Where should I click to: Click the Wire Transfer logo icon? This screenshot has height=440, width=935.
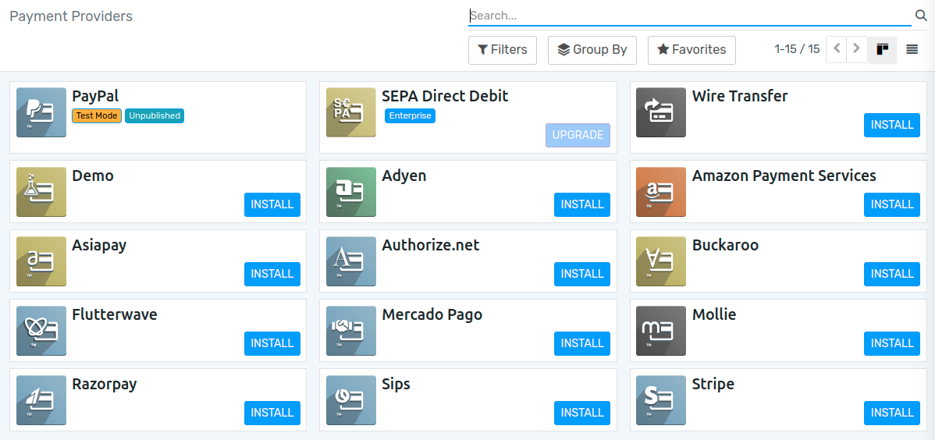pyautogui.click(x=661, y=112)
